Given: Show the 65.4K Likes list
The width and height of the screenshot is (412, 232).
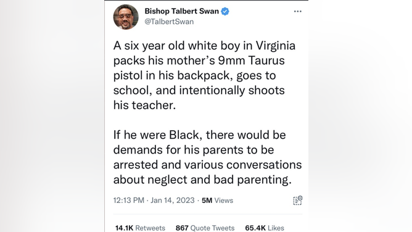Looking at the screenshot, I should (265, 228).
